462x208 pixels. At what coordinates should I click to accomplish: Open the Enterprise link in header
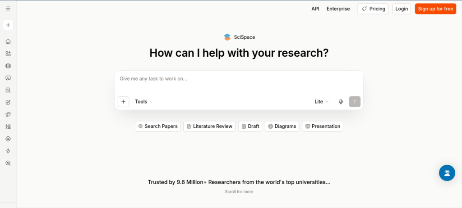pos(338,9)
